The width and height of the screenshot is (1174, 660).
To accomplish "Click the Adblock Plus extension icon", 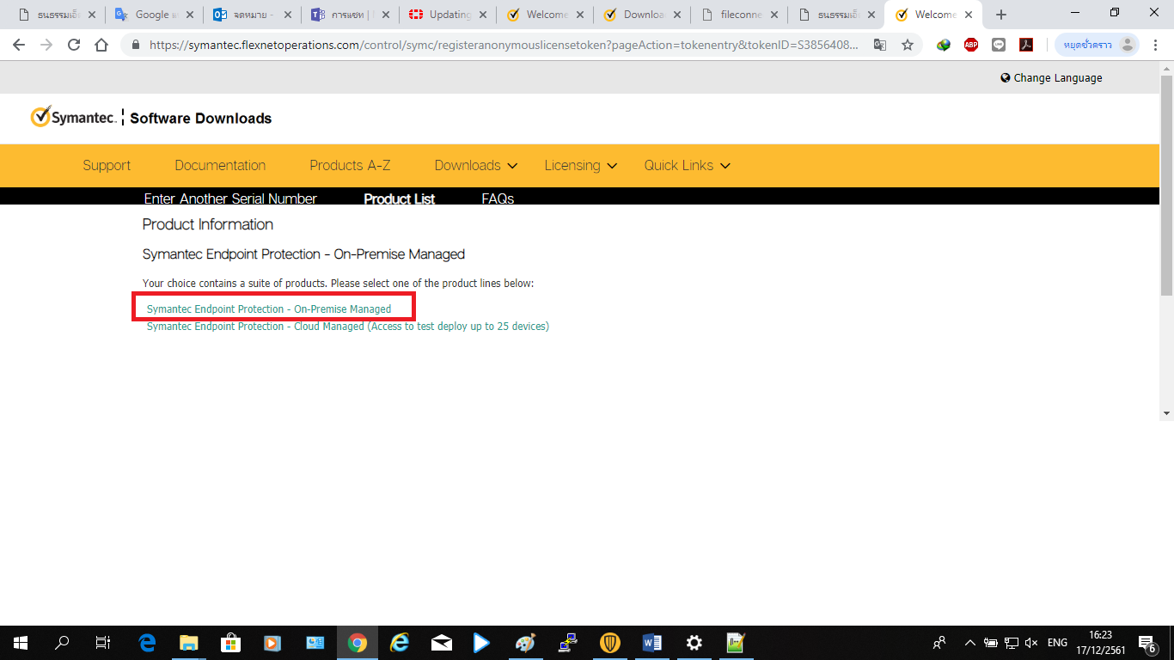I will point(971,46).
